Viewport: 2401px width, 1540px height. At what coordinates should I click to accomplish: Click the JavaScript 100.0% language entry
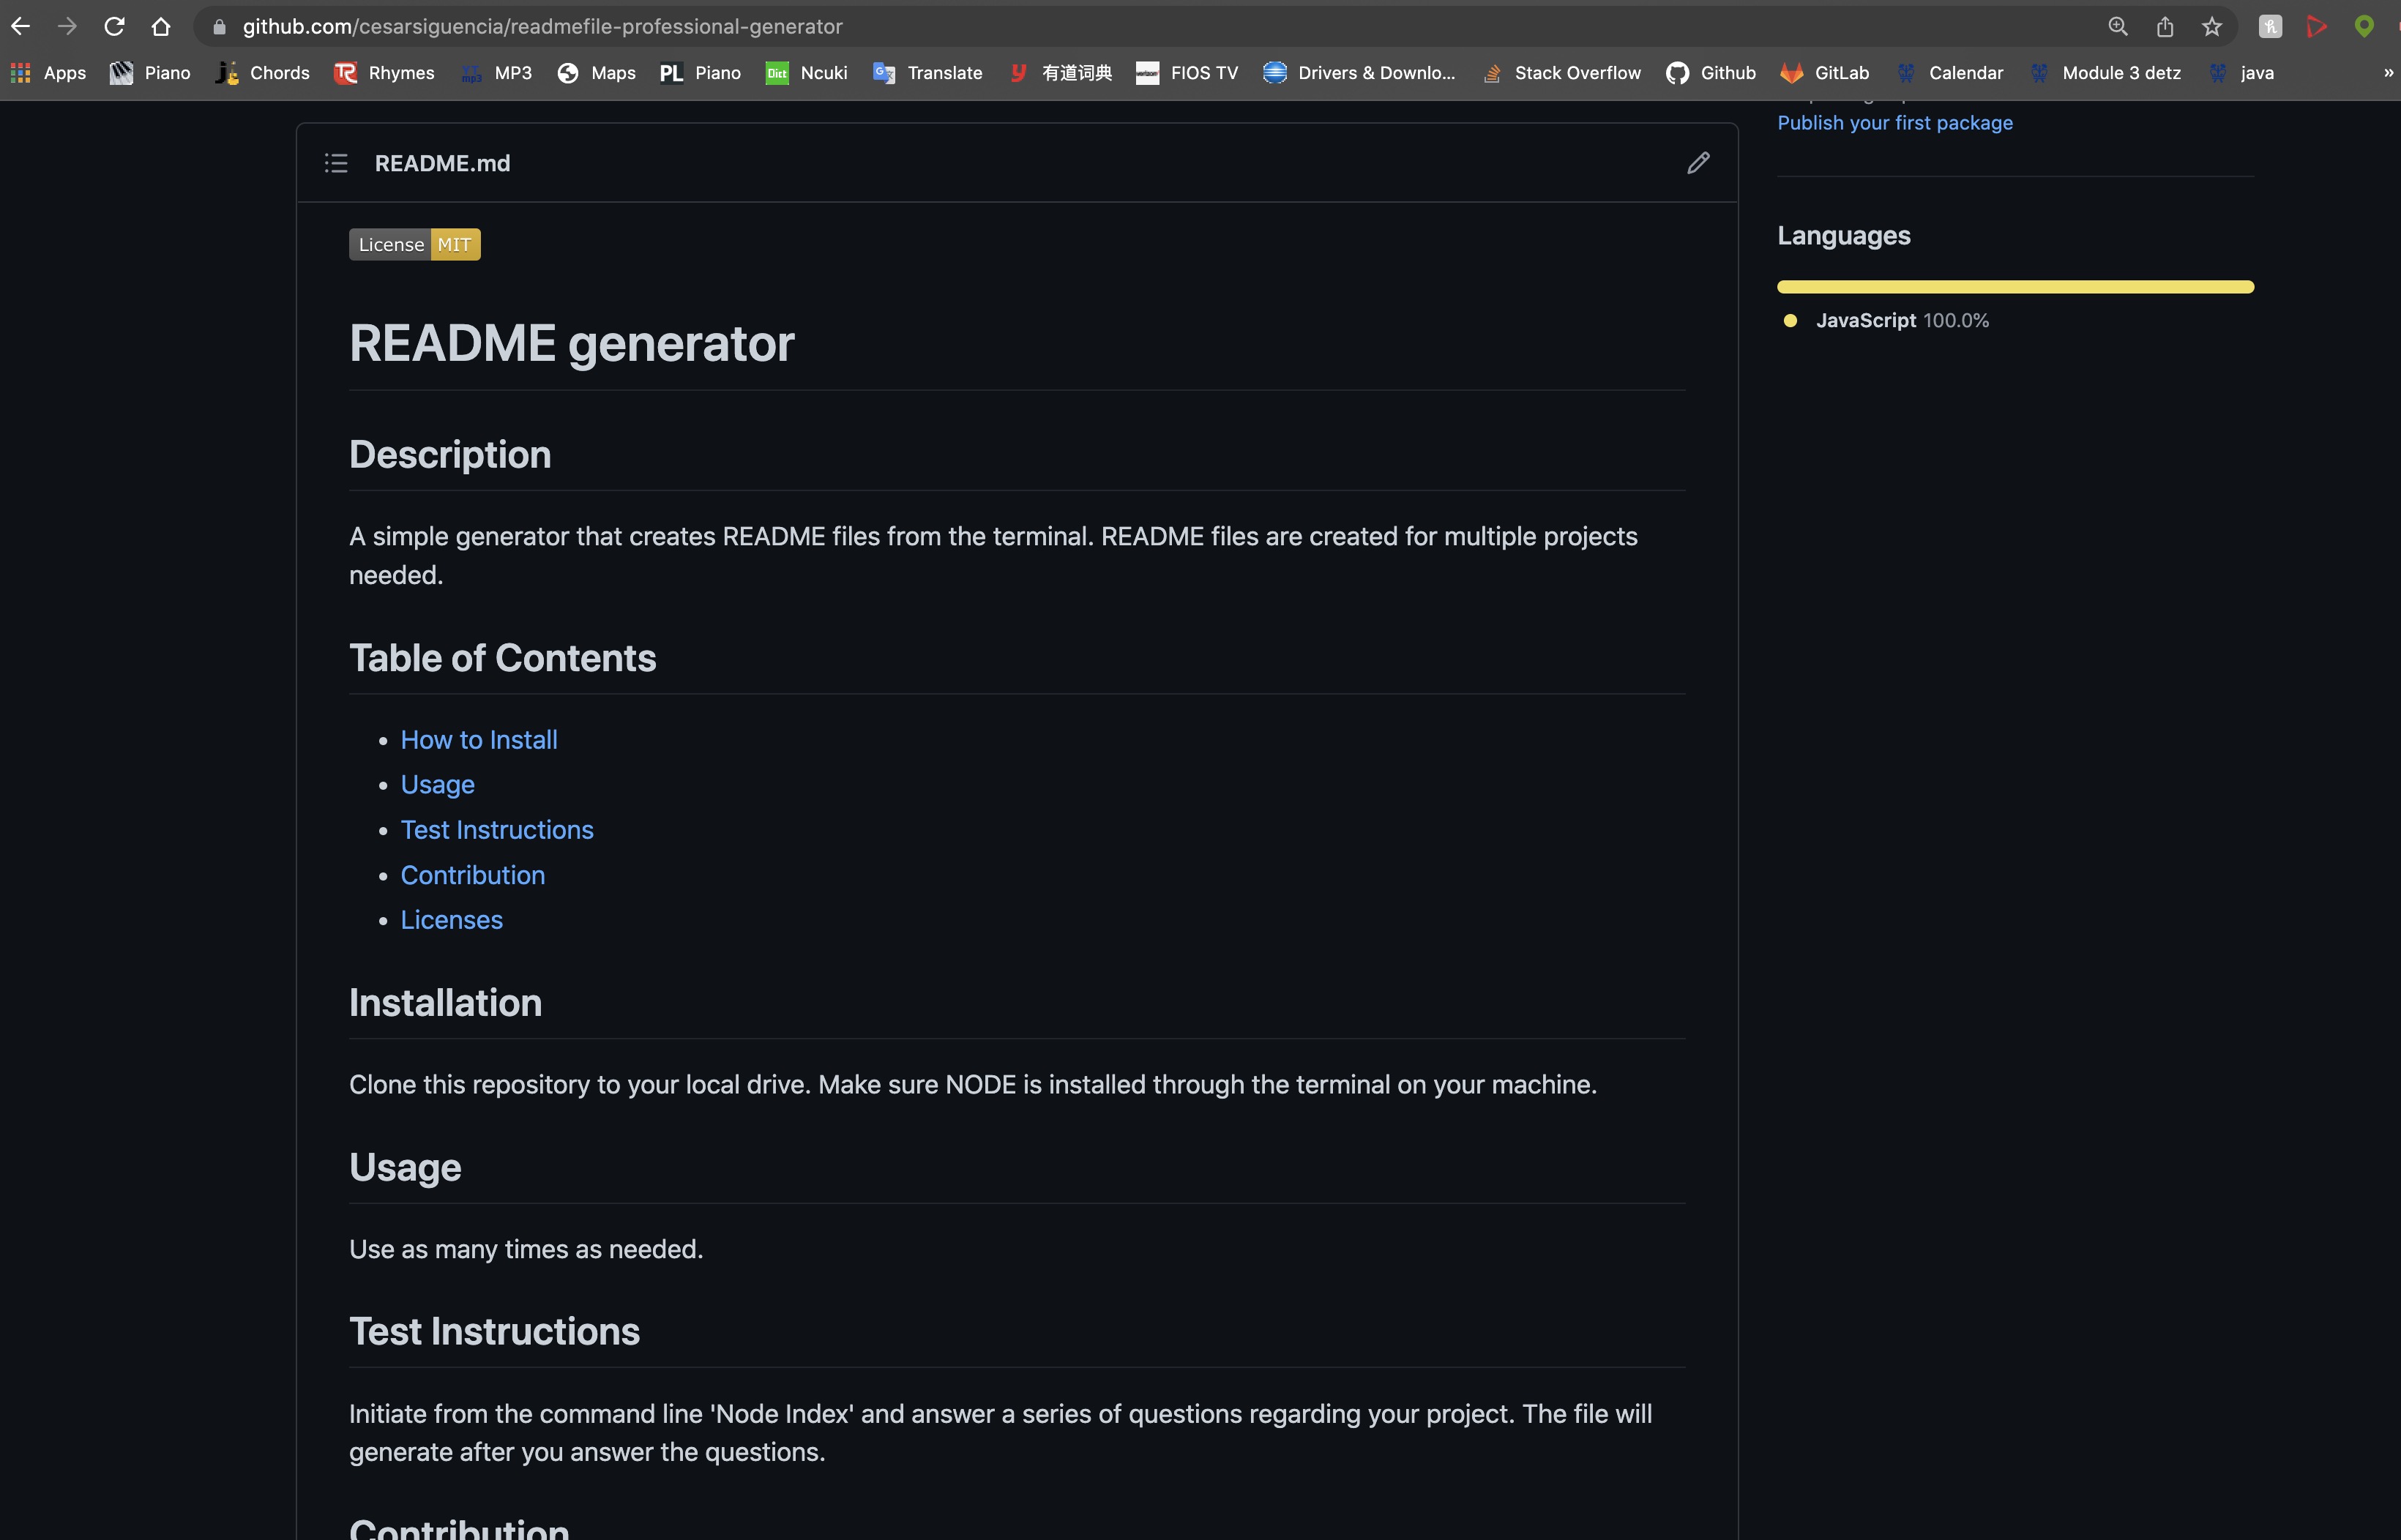coord(1900,321)
